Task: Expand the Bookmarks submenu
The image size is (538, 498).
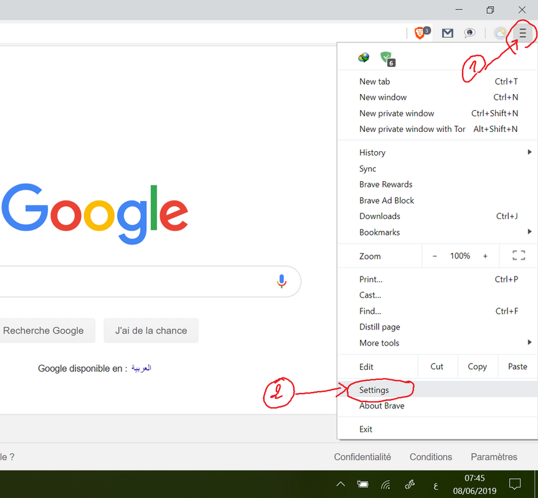Action: click(x=438, y=233)
